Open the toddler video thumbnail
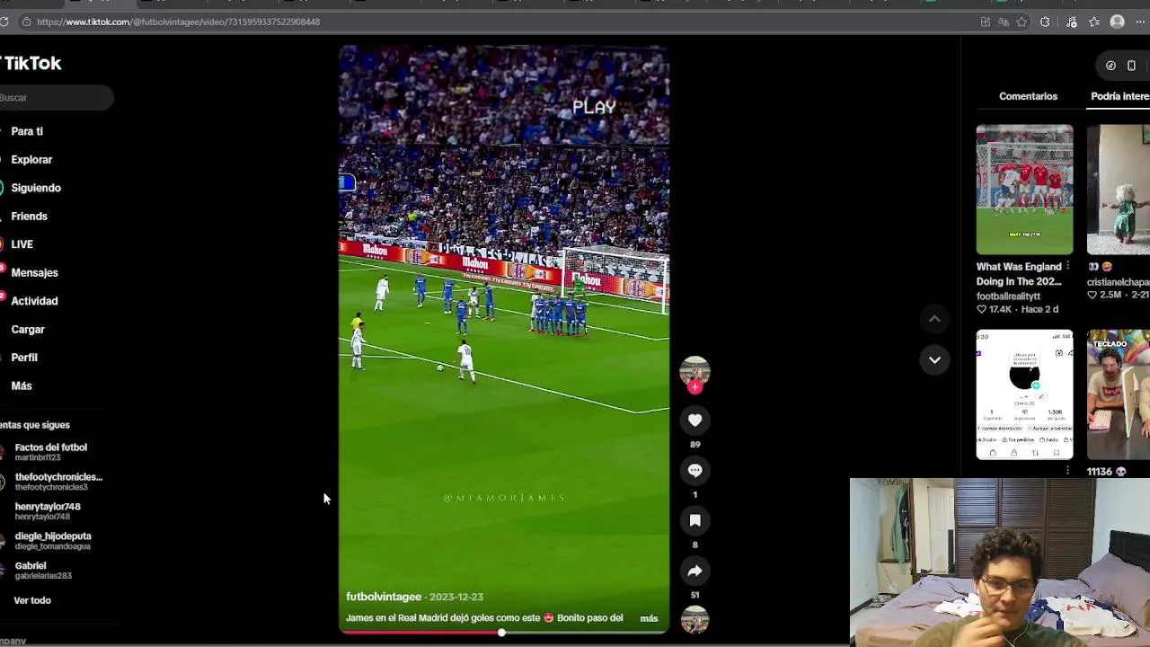 click(1119, 190)
